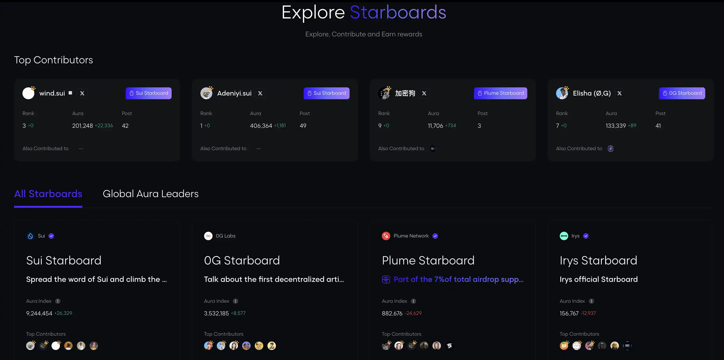Click 加密狗's avatar image
The height and width of the screenshot is (360, 724).
[384, 93]
